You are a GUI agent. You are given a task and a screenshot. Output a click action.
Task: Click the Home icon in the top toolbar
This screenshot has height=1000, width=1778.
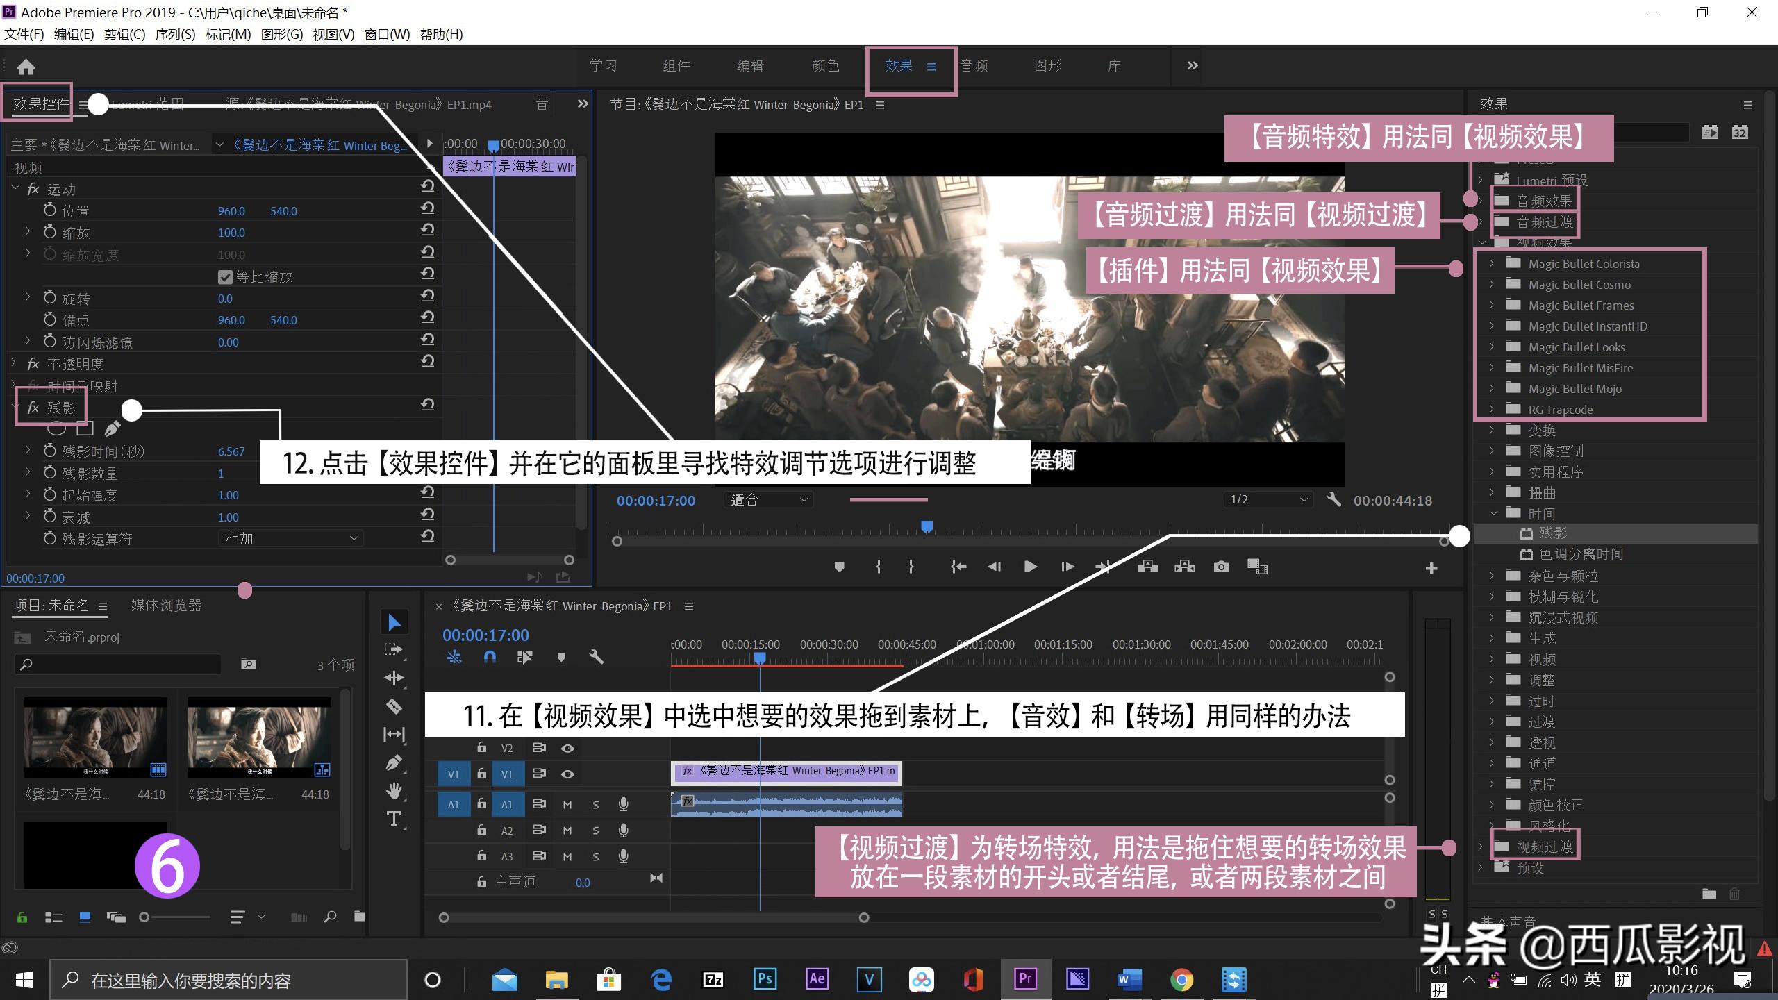coord(26,66)
